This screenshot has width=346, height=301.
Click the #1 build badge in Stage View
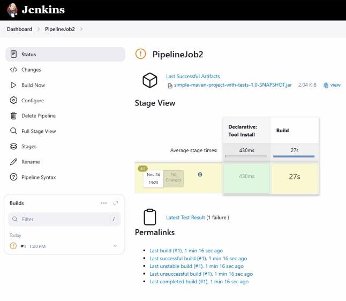coord(142,169)
